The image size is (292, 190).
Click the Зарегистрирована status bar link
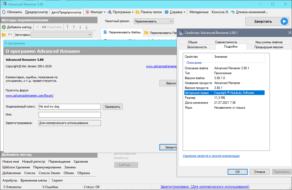click(x=205, y=187)
